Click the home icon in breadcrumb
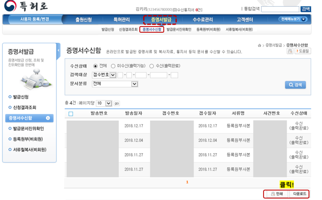 (x=259, y=46)
